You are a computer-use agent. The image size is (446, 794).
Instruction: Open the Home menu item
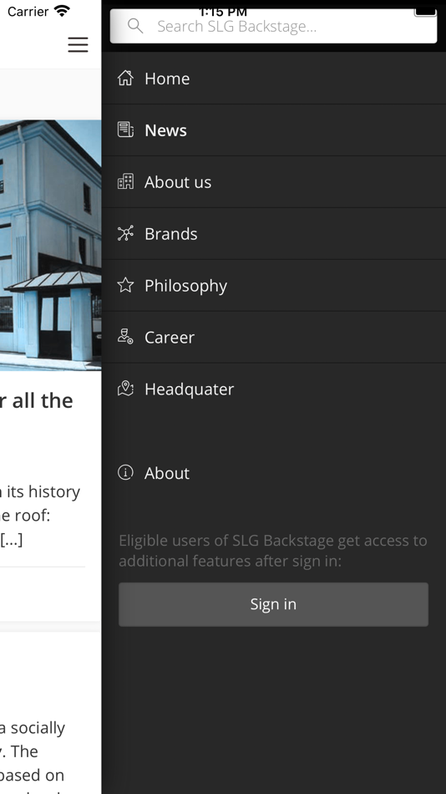[274, 79]
